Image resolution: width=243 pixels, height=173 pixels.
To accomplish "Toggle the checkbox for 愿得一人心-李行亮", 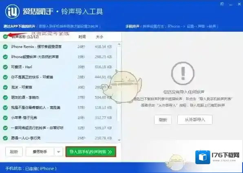I will 5,138.
